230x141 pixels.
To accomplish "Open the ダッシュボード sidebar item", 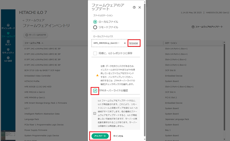I will point(8,27).
